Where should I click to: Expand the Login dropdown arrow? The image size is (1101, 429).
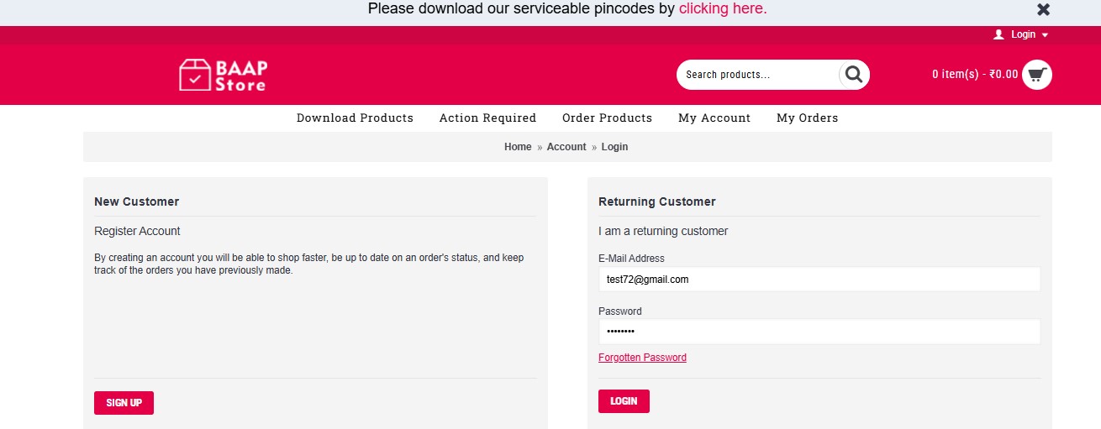tap(1045, 35)
